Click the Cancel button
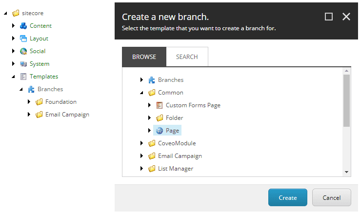Image resolution: width=360 pixels, height=214 pixels. (x=331, y=197)
